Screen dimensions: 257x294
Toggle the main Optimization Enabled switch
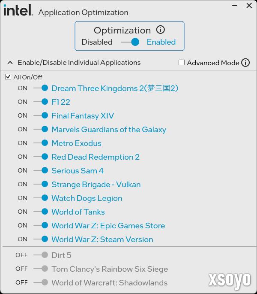tap(130, 42)
